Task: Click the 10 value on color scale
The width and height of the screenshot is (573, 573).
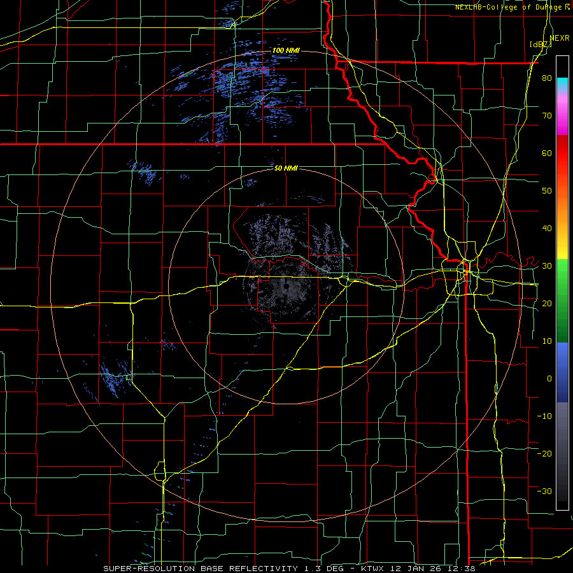Action: (547, 341)
